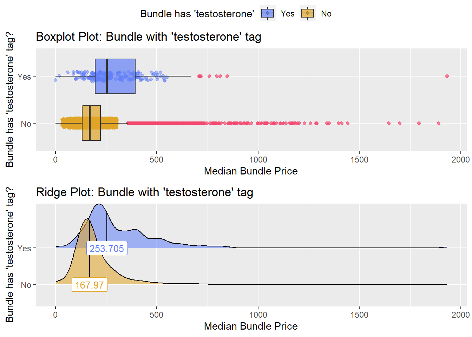
Task: Click the far-right red outlier in Yes row
Action: (447, 76)
